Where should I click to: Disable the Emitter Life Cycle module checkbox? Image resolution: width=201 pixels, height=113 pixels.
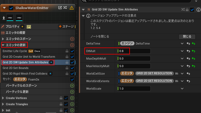[x=72, y=51]
